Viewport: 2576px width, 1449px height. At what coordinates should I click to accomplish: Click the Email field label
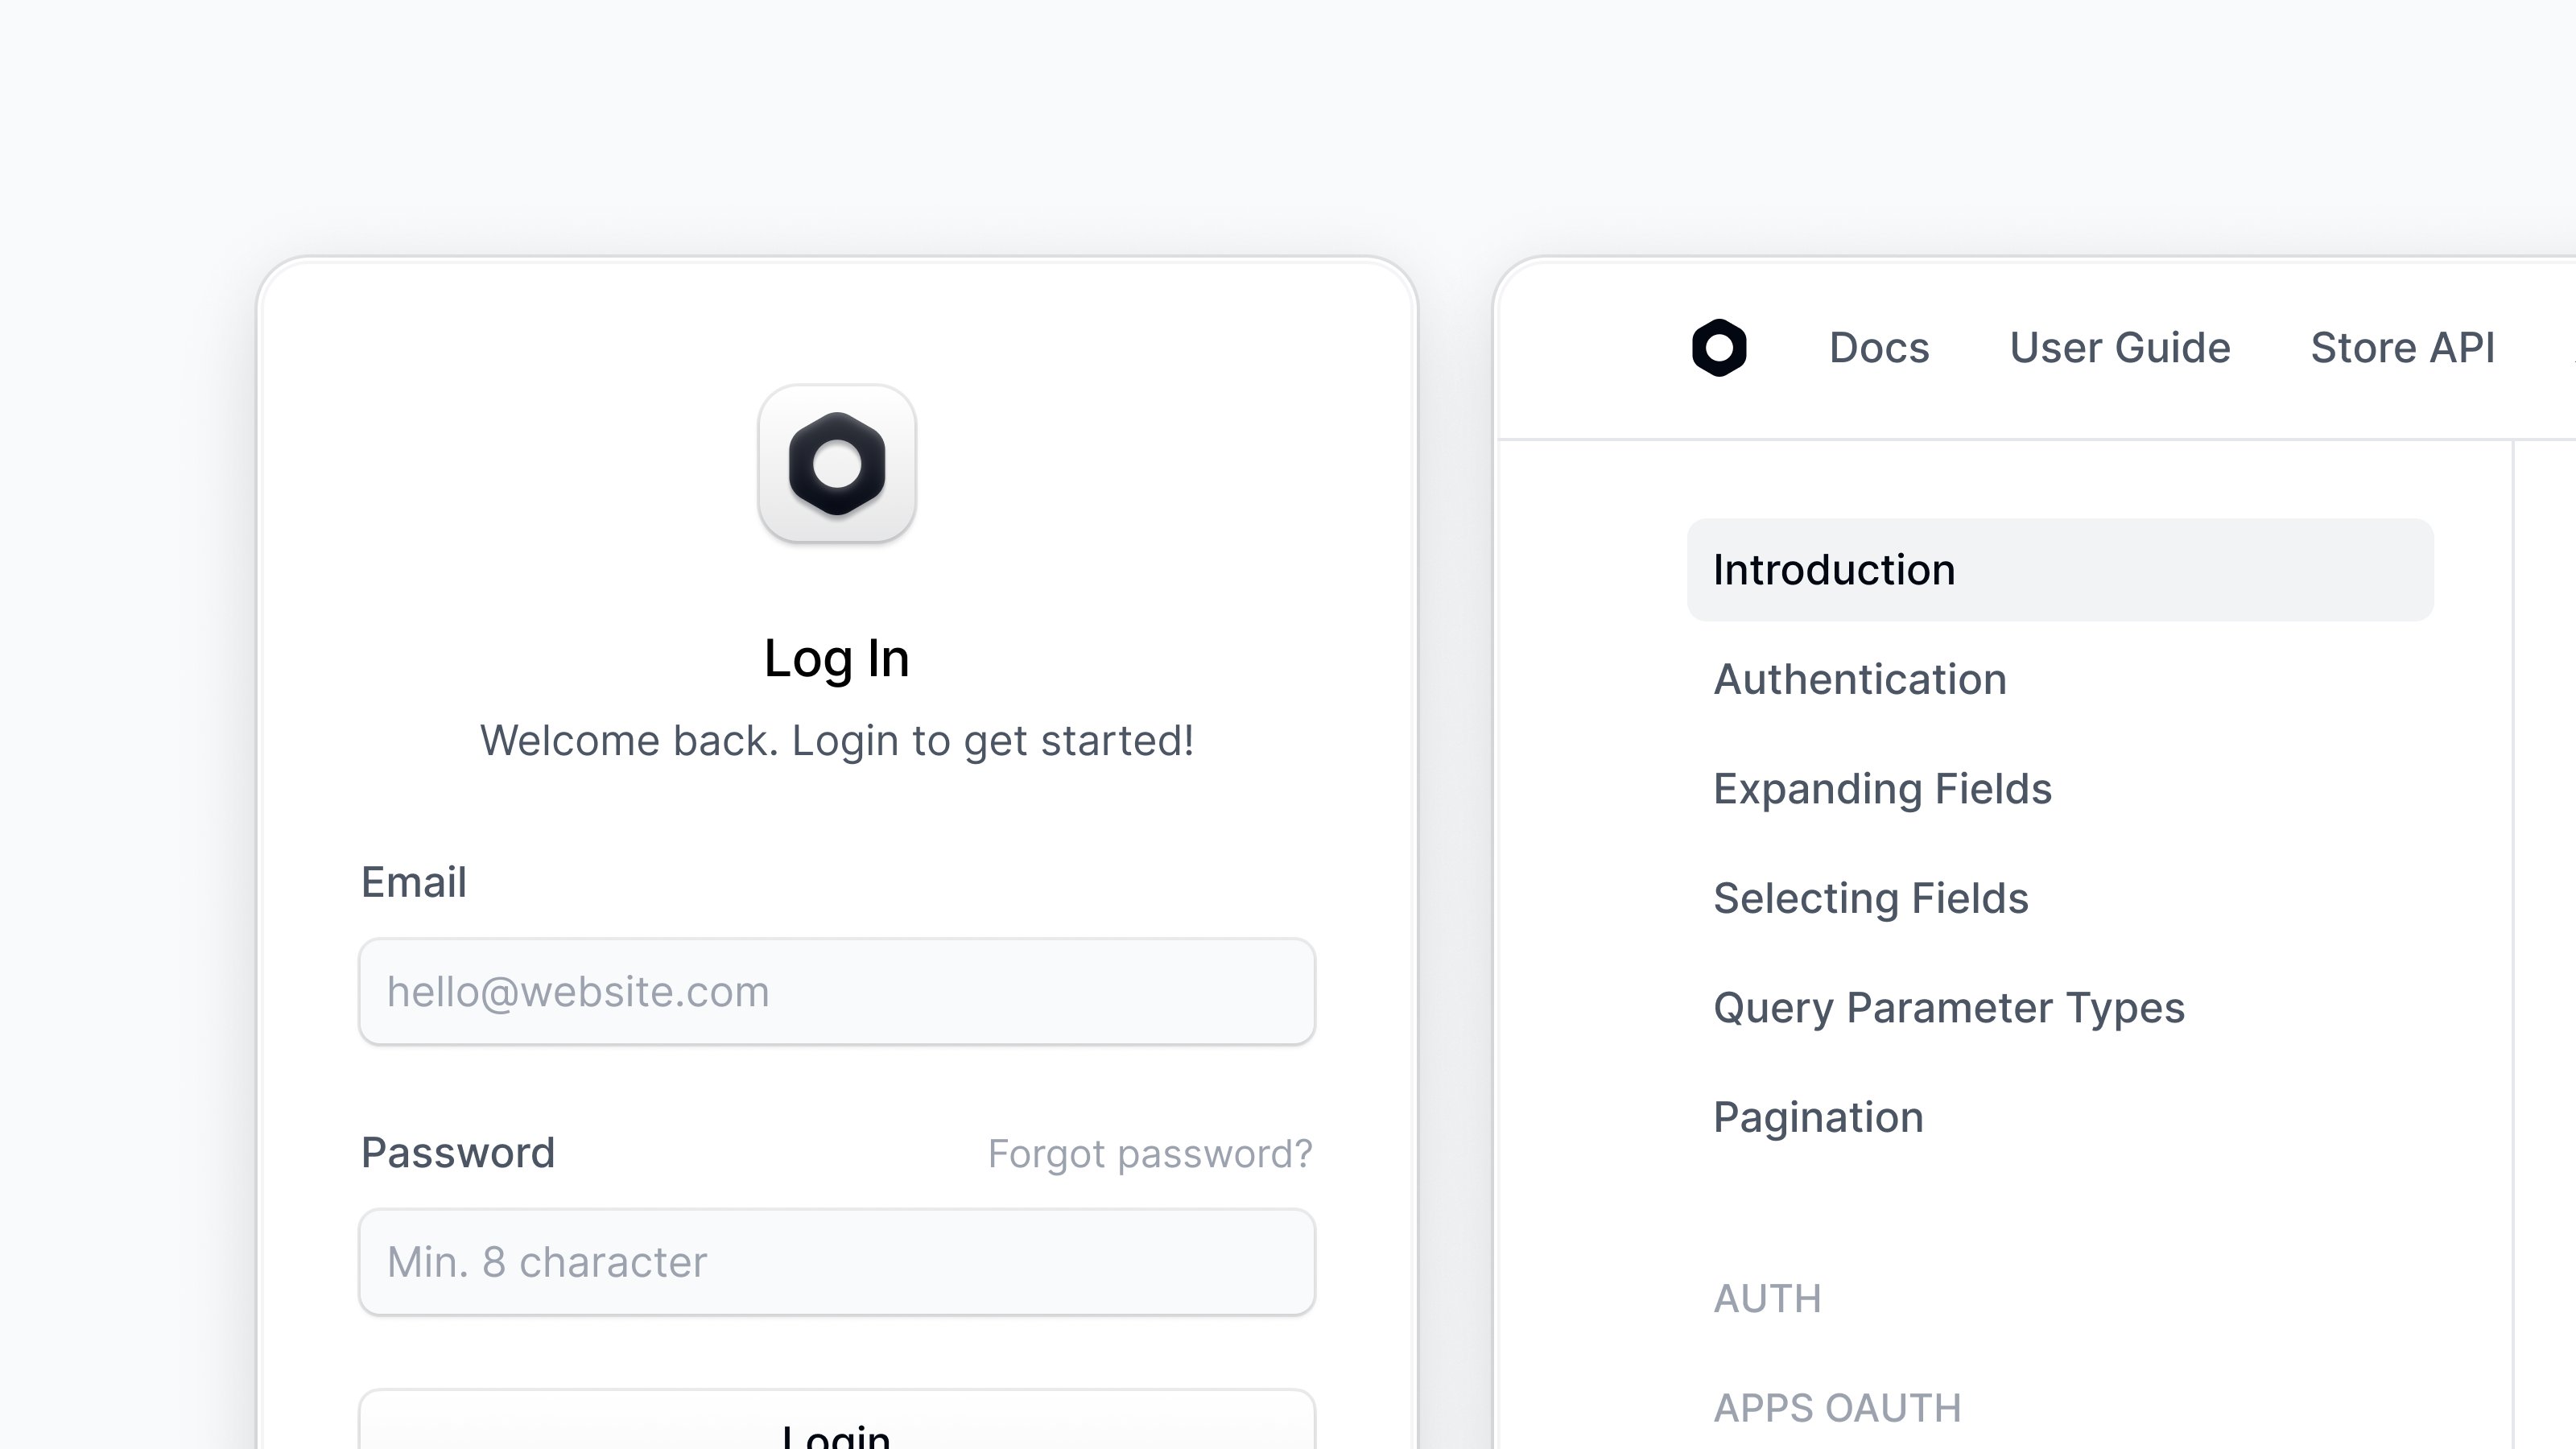(x=413, y=883)
